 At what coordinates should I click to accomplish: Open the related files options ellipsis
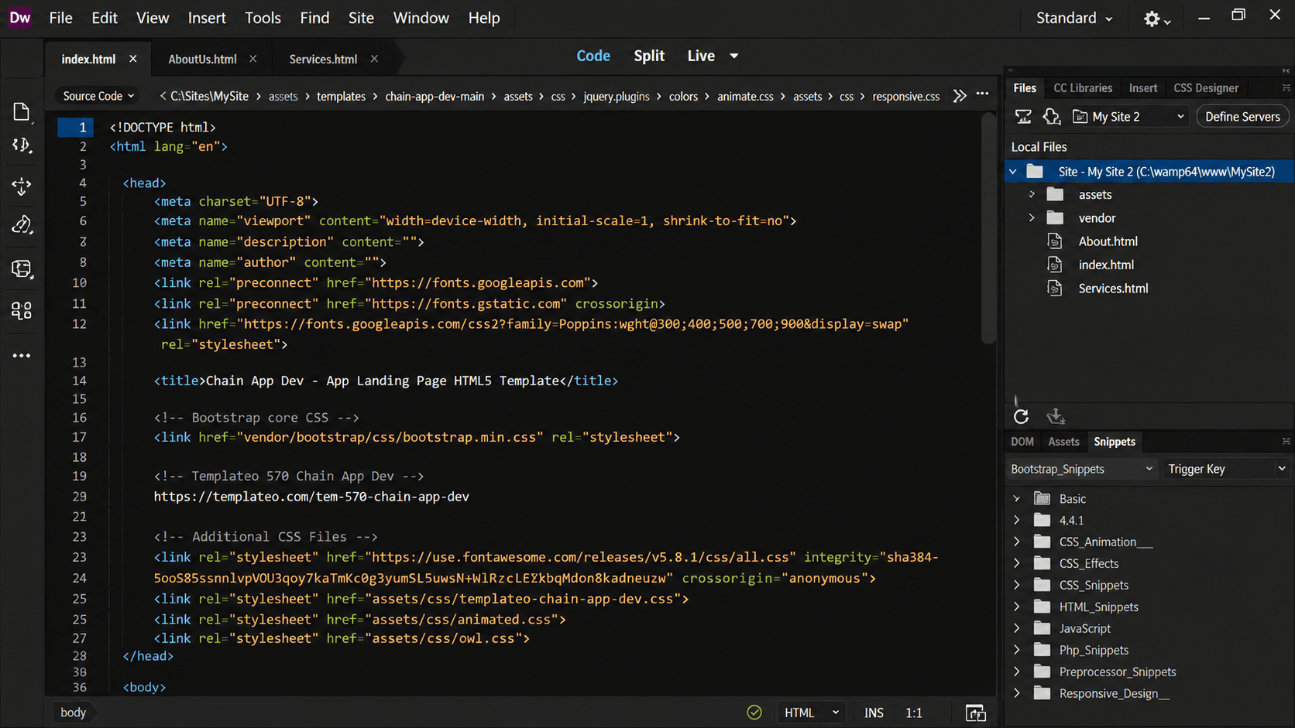tap(982, 94)
